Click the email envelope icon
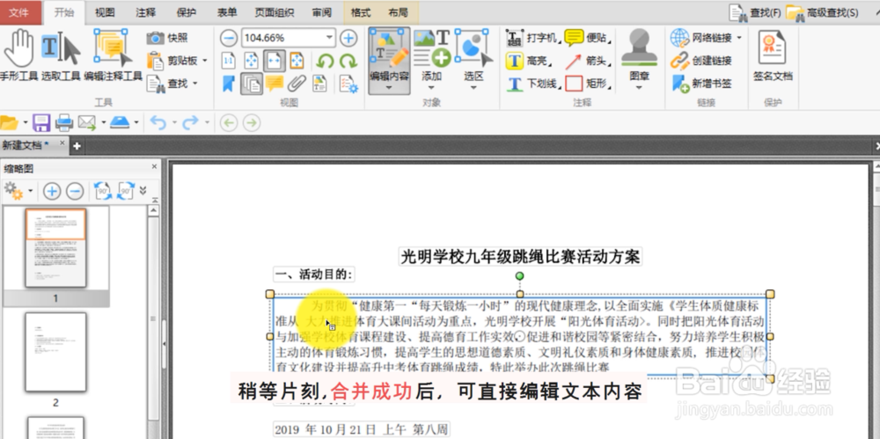The height and width of the screenshot is (439, 880). pos(87,122)
